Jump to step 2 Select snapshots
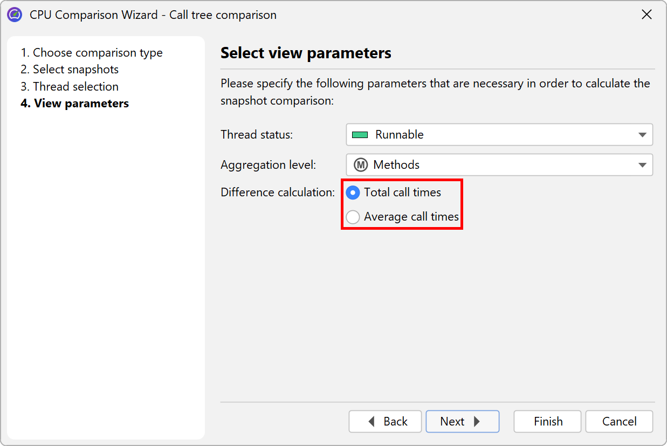The width and height of the screenshot is (667, 446). [x=70, y=70]
